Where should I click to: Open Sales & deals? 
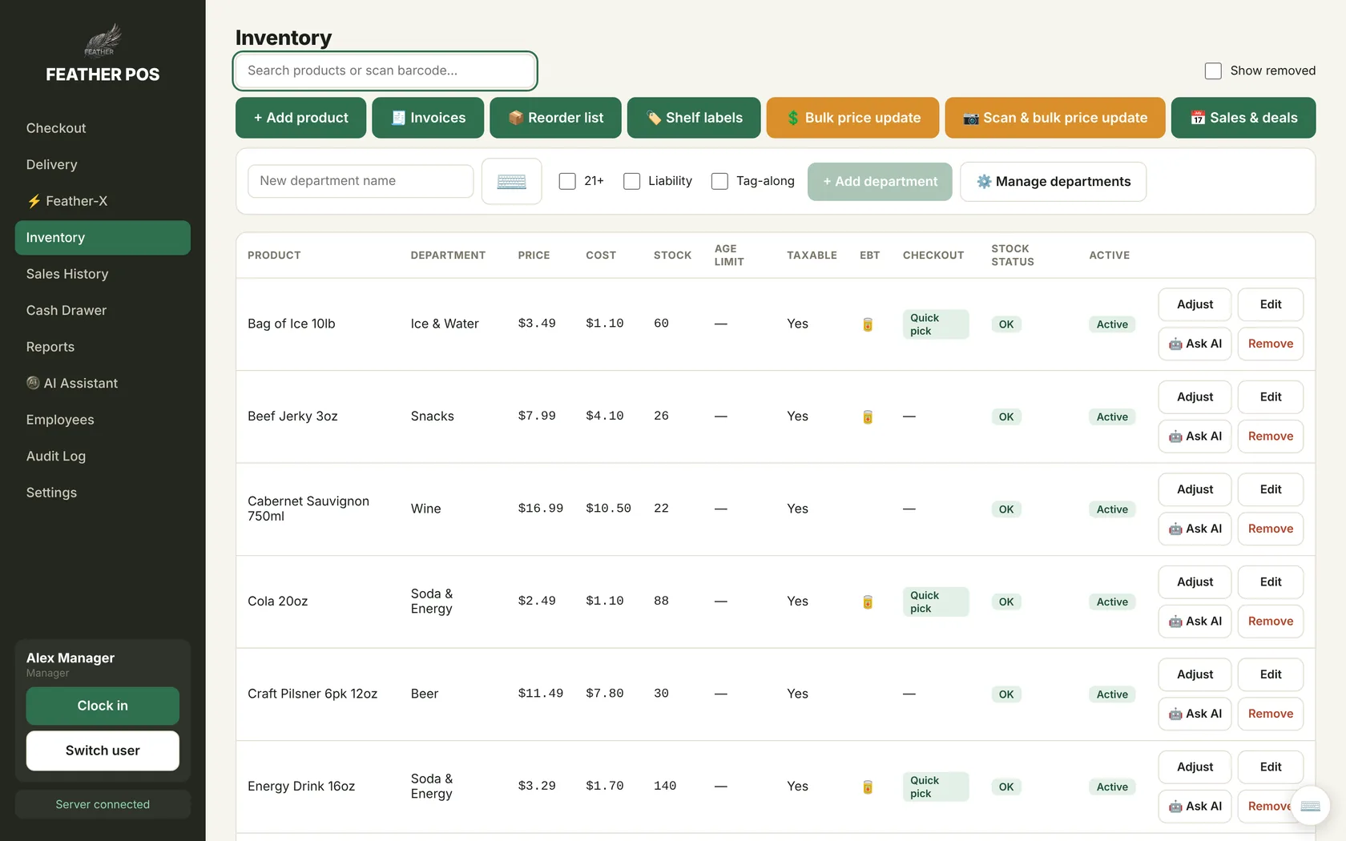click(1243, 118)
